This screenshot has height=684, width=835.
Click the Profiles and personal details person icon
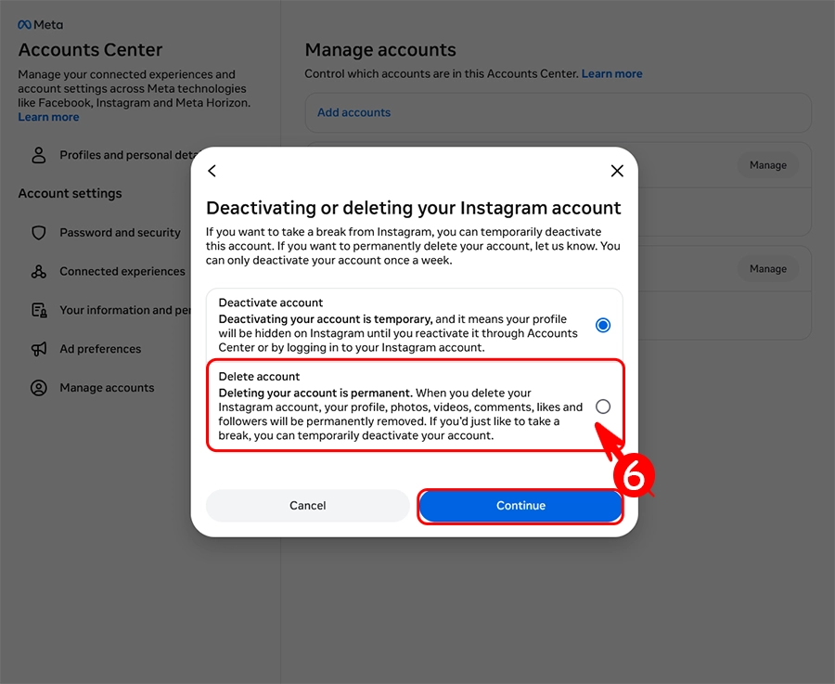tap(39, 155)
